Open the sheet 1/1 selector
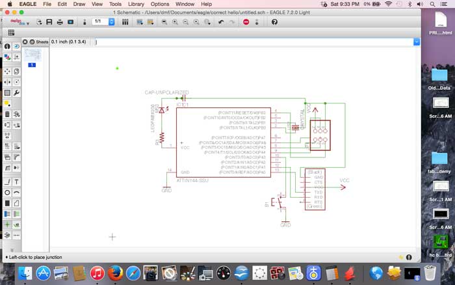The width and height of the screenshot is (455, 285). point(103,21)
